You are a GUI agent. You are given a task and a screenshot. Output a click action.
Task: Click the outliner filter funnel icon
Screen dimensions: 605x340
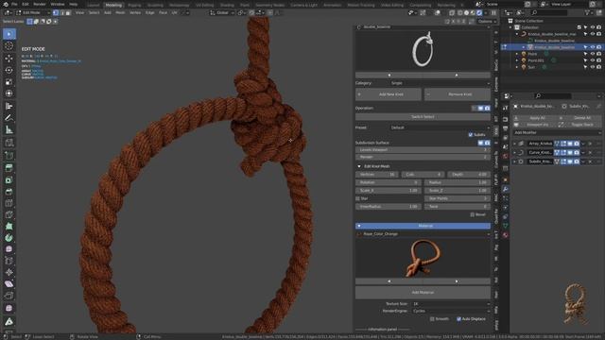(588, 12)
